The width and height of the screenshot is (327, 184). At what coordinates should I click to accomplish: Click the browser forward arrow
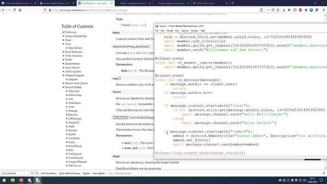pos(9,10)
